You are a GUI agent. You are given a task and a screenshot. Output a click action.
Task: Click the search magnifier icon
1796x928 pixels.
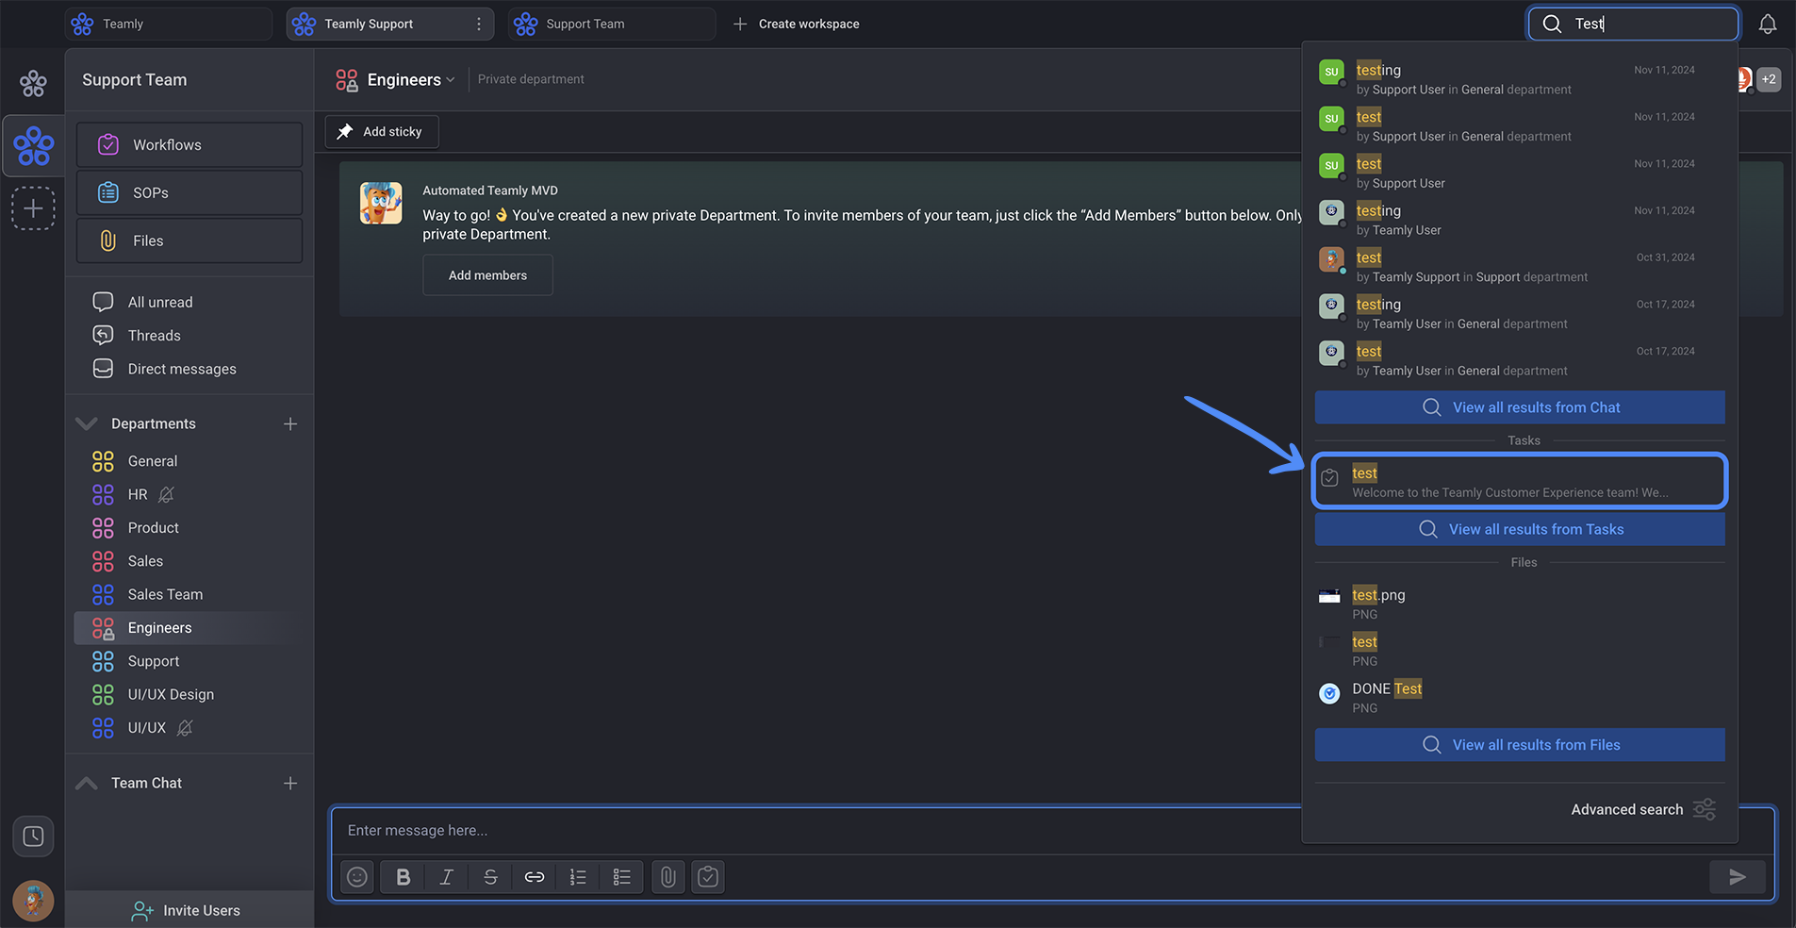1552,24
